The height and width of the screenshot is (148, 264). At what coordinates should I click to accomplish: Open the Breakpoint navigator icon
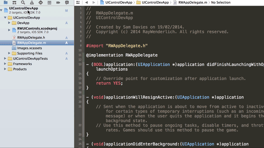tap(58, 3)
